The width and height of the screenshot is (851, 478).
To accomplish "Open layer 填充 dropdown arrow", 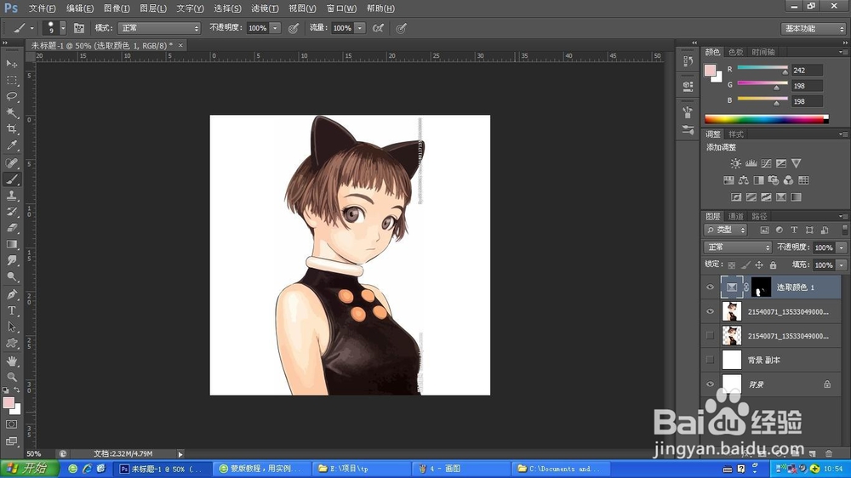I will coord(842,265).
